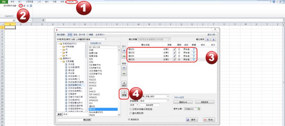Screen dimensions: 285x126
Task: Open the green 檔案 tab
Action: point(4,1)
